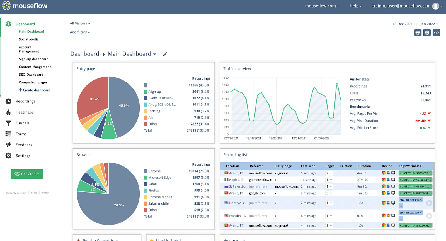Screen dimensions: 446x241
Task: Click the Get Credits button
Action: 27,174
